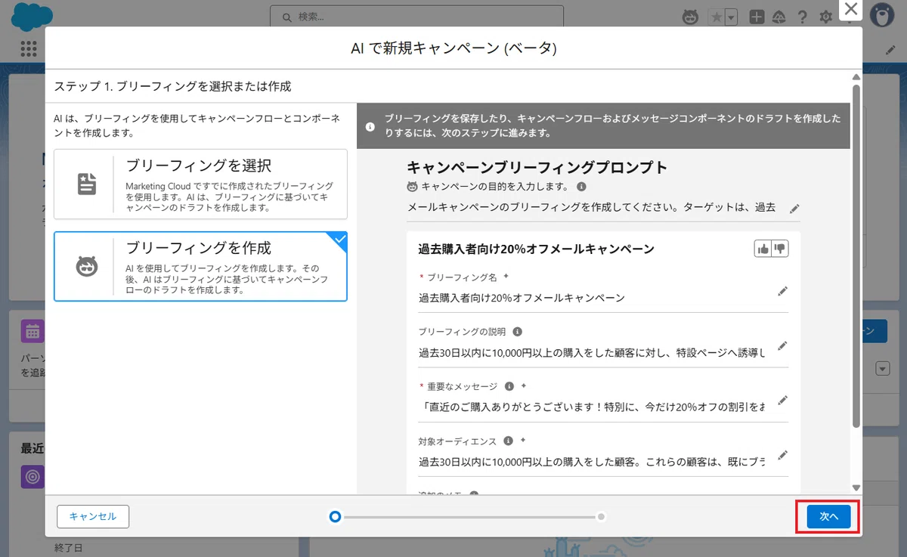This screenshot has width=907, height=557.
Task: Click the 対象オーディエンス value text
Action: coord(592,461)
